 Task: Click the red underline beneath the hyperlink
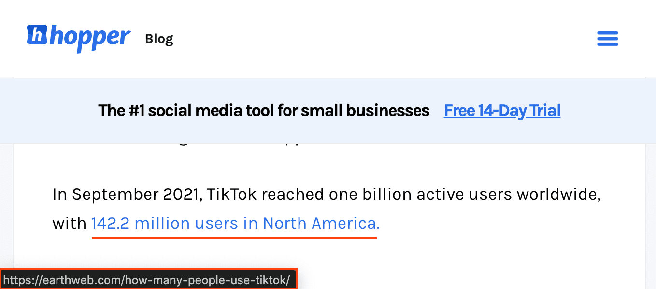[234, 238]
